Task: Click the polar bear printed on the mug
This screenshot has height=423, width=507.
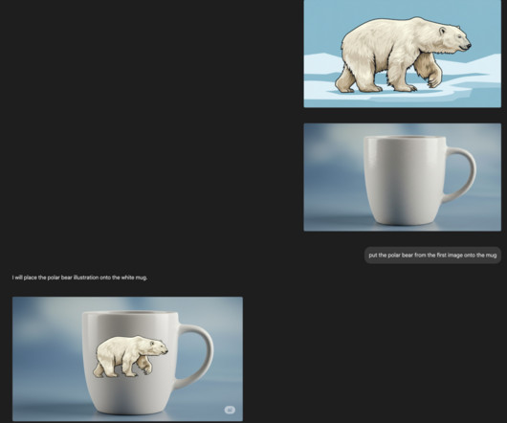Action: (x=131, y=356)
